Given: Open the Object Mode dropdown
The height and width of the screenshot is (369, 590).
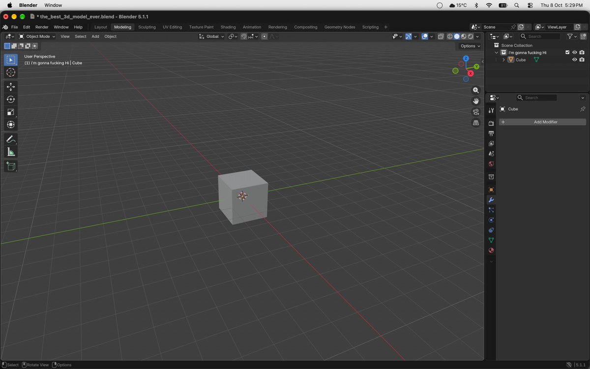Looking at the screenshot, I should 37,36.
